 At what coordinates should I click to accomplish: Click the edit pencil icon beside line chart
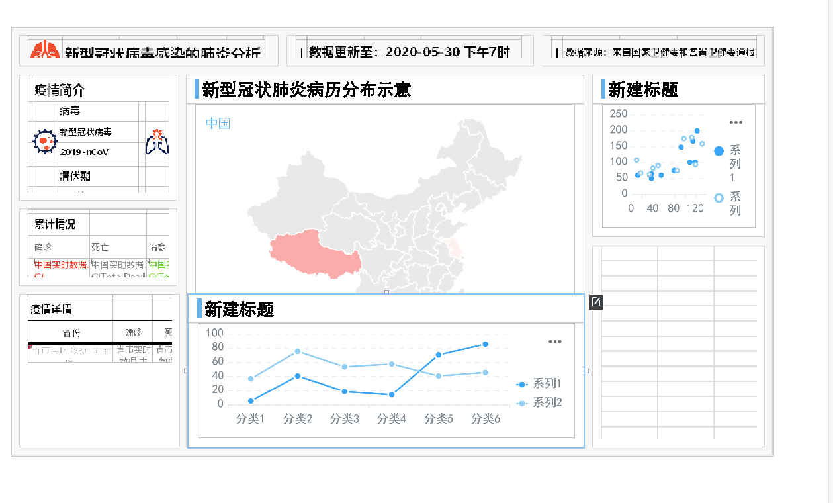[x=596, y=302]
